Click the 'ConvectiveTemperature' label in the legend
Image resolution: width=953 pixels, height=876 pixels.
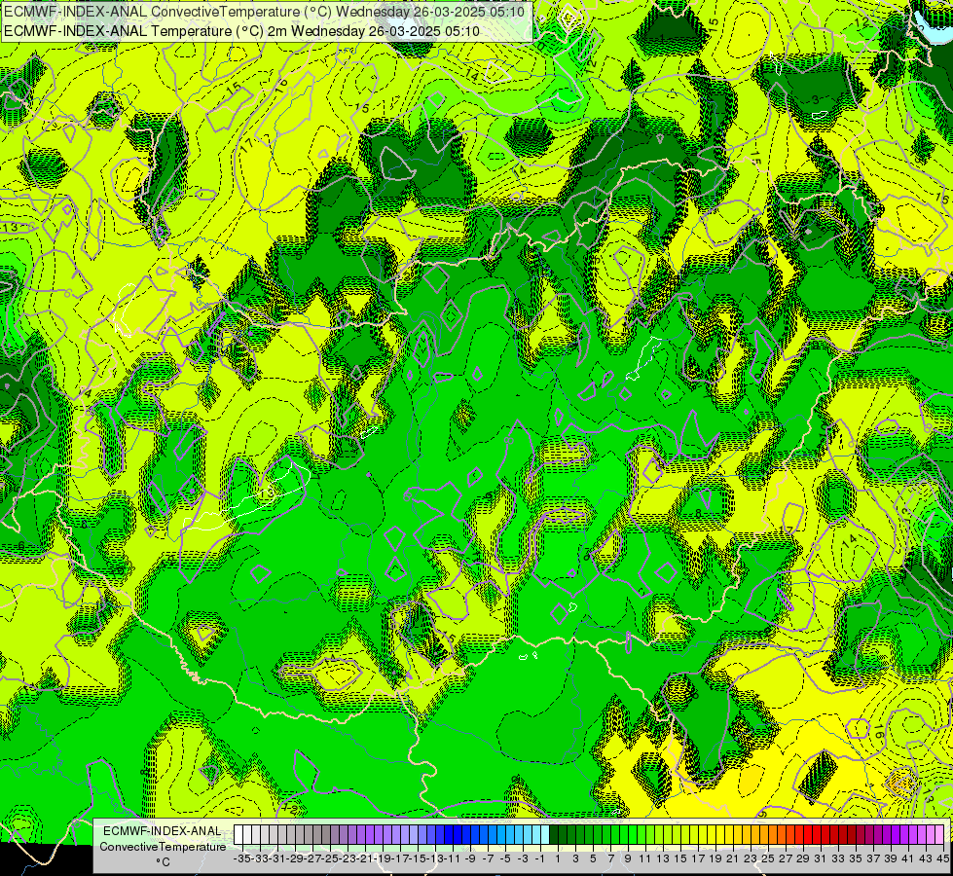163,846
